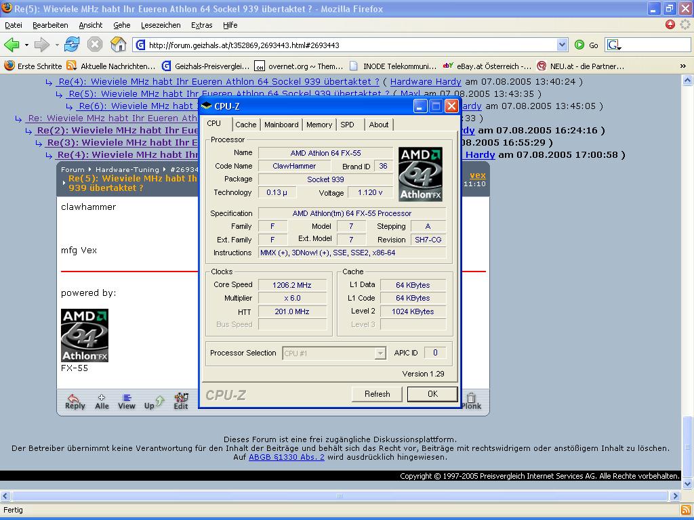Click the RSS feed icon in status bar
The height and width of the screenshot is (520, 694).
pyautogui.click(x=686, y=511)
